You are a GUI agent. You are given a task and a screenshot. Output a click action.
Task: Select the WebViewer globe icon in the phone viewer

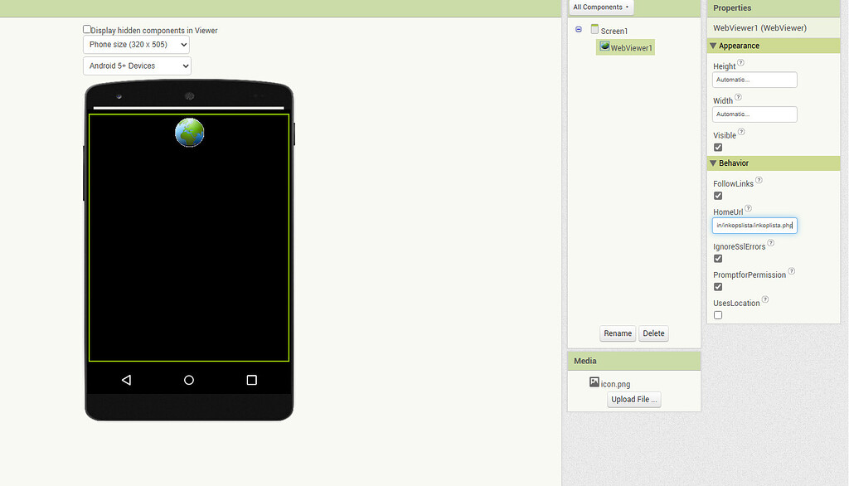pyautogui.click(x=189, y=133)
